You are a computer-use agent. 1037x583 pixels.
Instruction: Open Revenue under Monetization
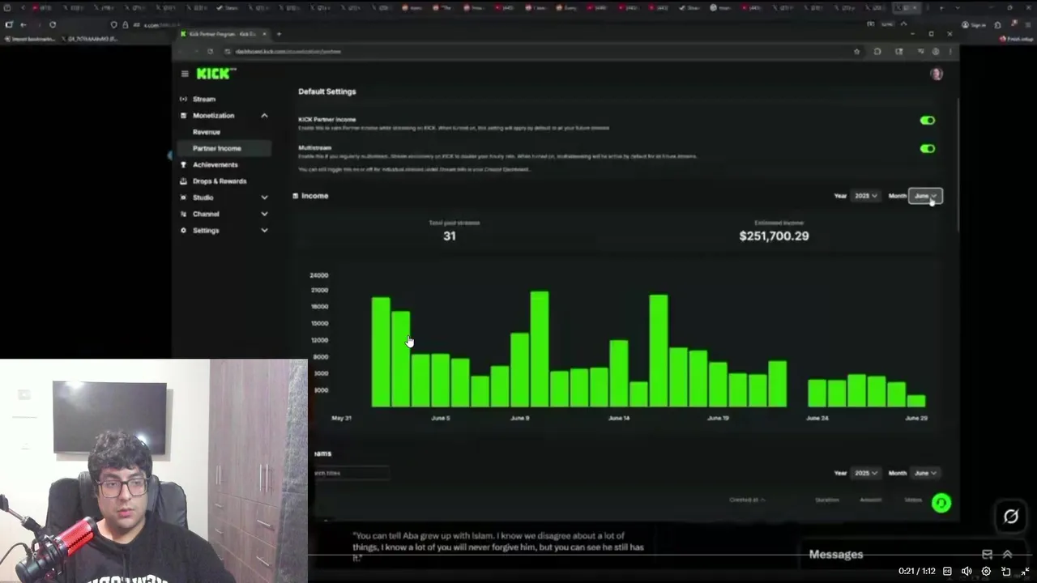click(x=207, y=132)
